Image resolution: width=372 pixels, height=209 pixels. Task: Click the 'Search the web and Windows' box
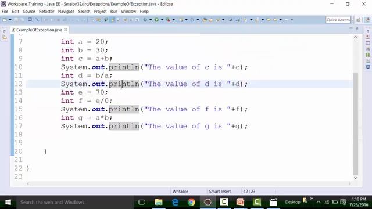(x=75, y=203)
